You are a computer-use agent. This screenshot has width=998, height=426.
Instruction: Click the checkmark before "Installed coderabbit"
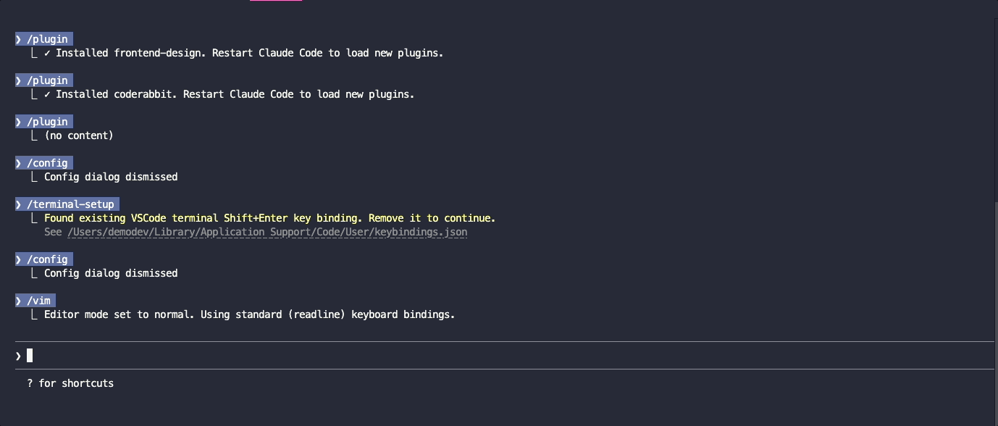pos(47,94)
